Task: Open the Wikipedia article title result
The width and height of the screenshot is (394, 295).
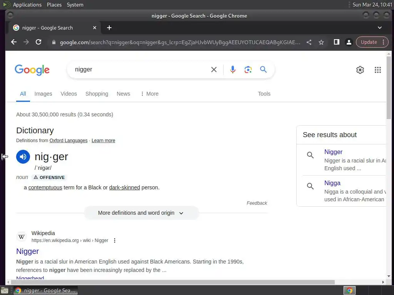Action: pos(27,251)
